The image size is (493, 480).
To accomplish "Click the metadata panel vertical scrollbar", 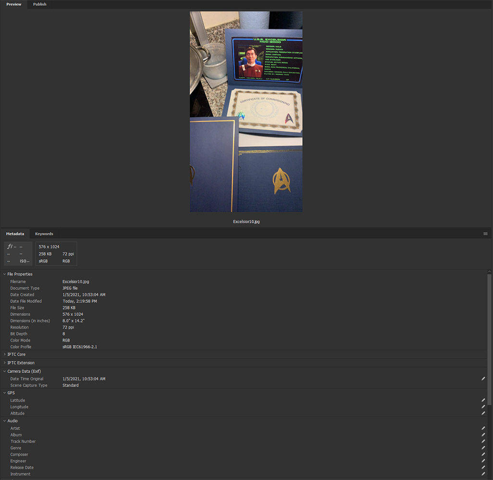I will point(489,339).
